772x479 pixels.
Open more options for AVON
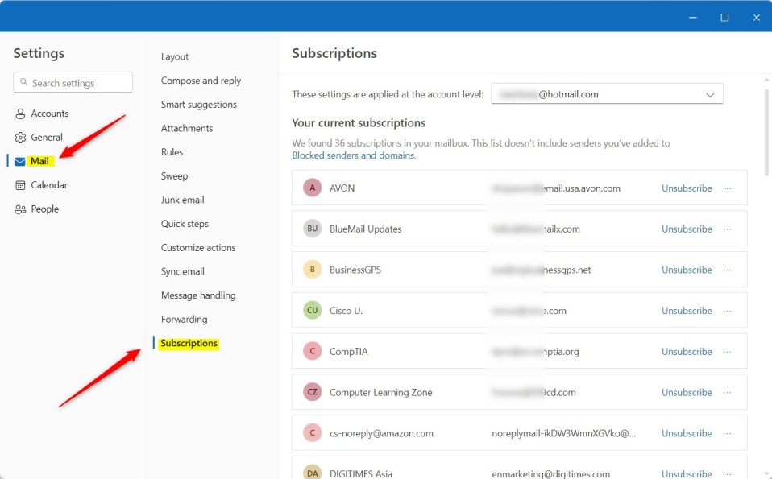click(727, 188)
